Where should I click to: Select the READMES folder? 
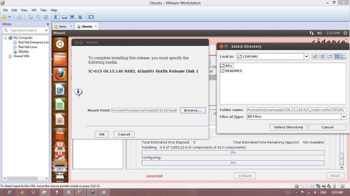pyautogui.click(x=231, y=71)
